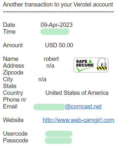Screen dimensions: 118x146
Task: Click the City n/a value
Action: [x=42, y=79]
